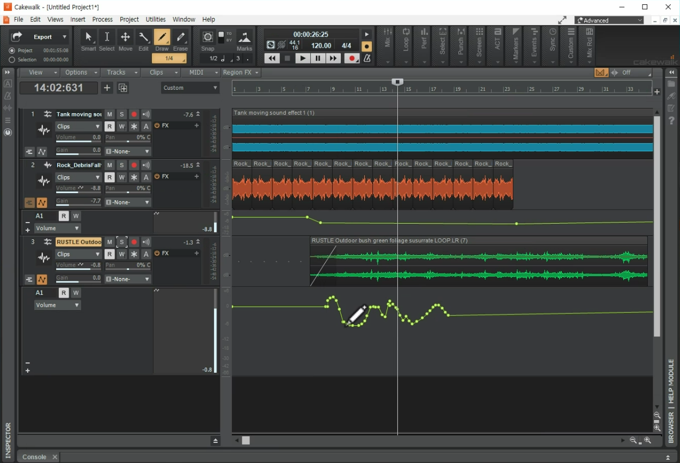The image size is (680, 463).
Task: Select the Selection export radio button
Action: coord(12,60)
